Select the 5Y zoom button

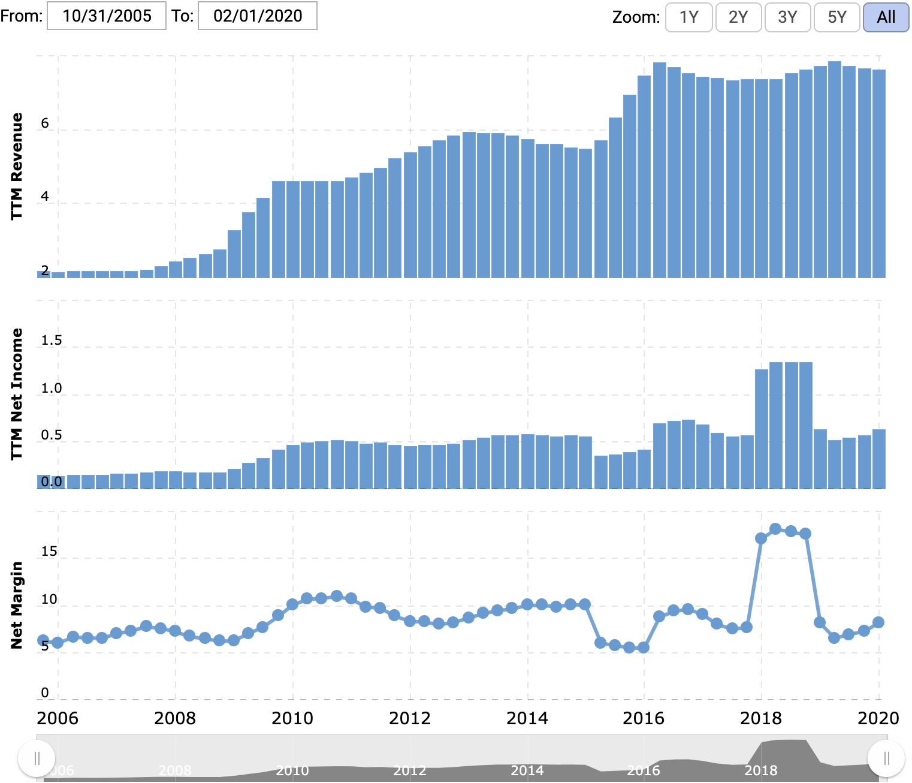pyautogui.click(x=837, y=17)
